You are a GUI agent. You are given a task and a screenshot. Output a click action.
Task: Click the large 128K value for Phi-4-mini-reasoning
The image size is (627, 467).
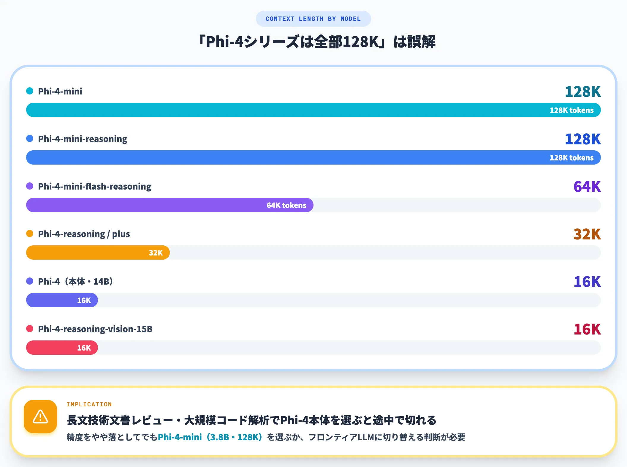tap(583, 139)
